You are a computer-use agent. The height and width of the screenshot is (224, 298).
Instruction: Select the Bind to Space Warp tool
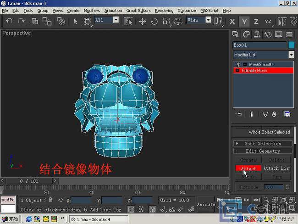(x=61, y=21)
